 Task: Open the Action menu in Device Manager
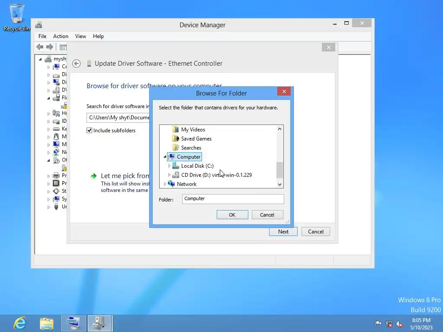click(61, 36)
